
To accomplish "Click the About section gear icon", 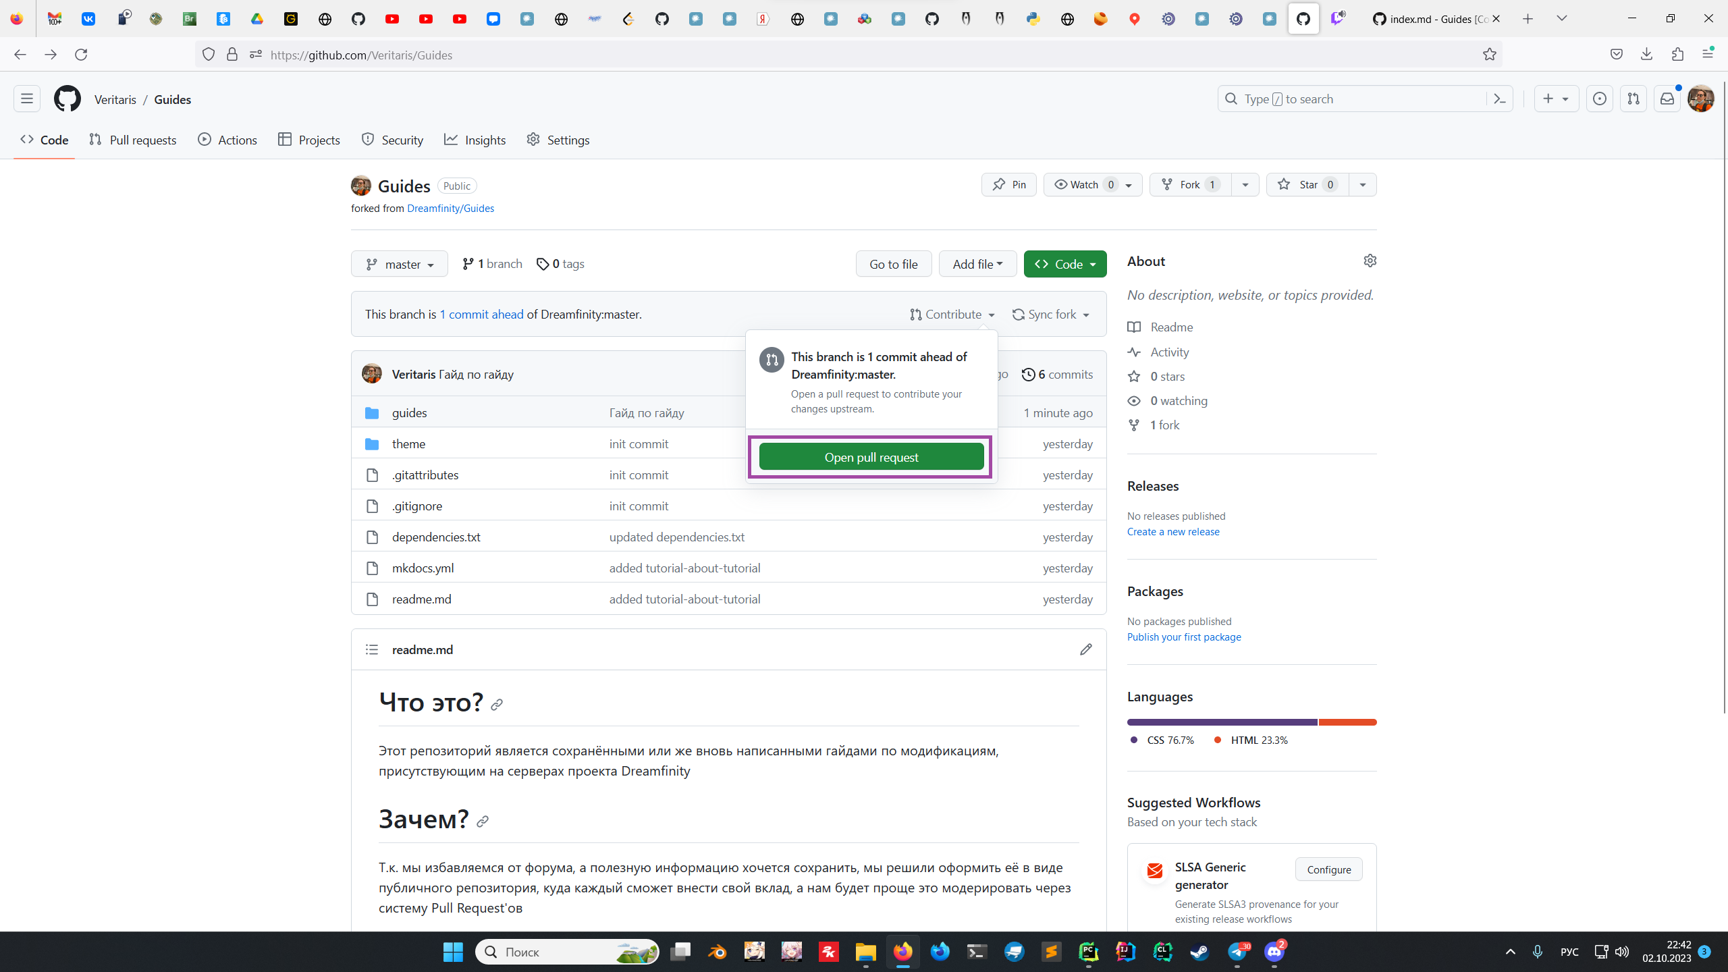I will click(x=1370, y=261).
